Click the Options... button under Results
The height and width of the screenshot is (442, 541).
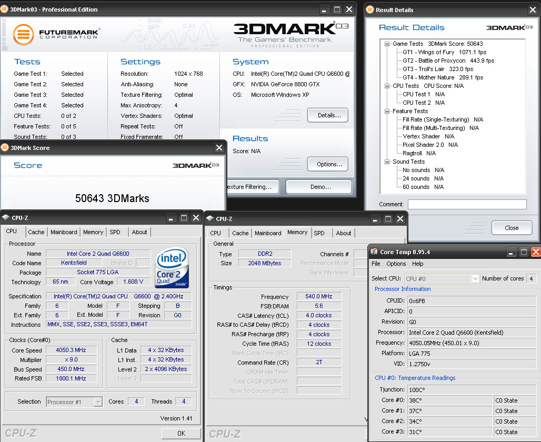pyautogui.click(x=328, y=164)
